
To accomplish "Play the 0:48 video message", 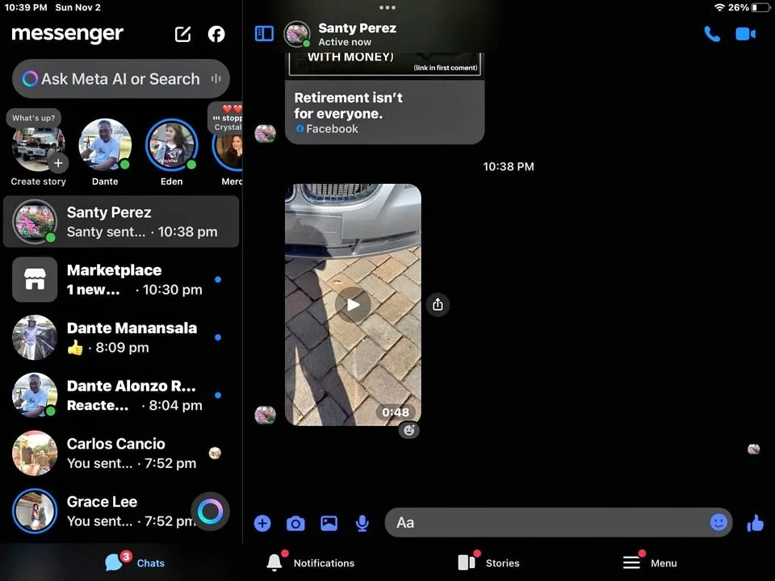I will [353, 305].
